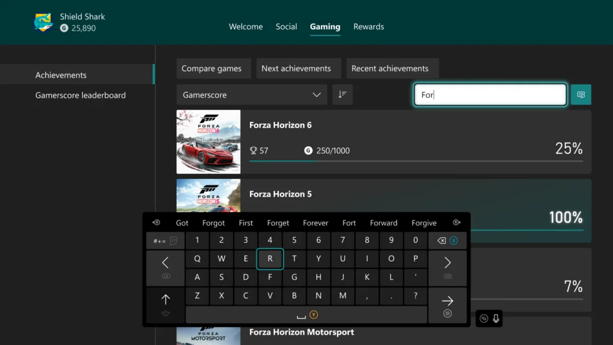
Task: Choose the suggestion 'Forever'
Action: (316, 223)
